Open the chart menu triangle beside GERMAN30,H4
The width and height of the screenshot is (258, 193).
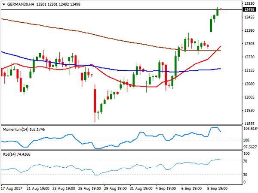click(4, 4)
